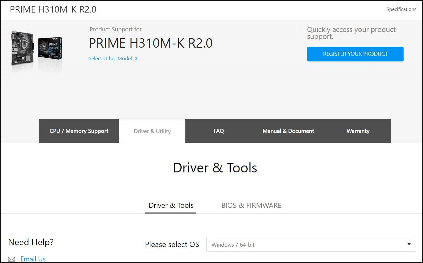Click Quickly access your product support text
This screenshot has width=423, height=263.
(351, 33)
